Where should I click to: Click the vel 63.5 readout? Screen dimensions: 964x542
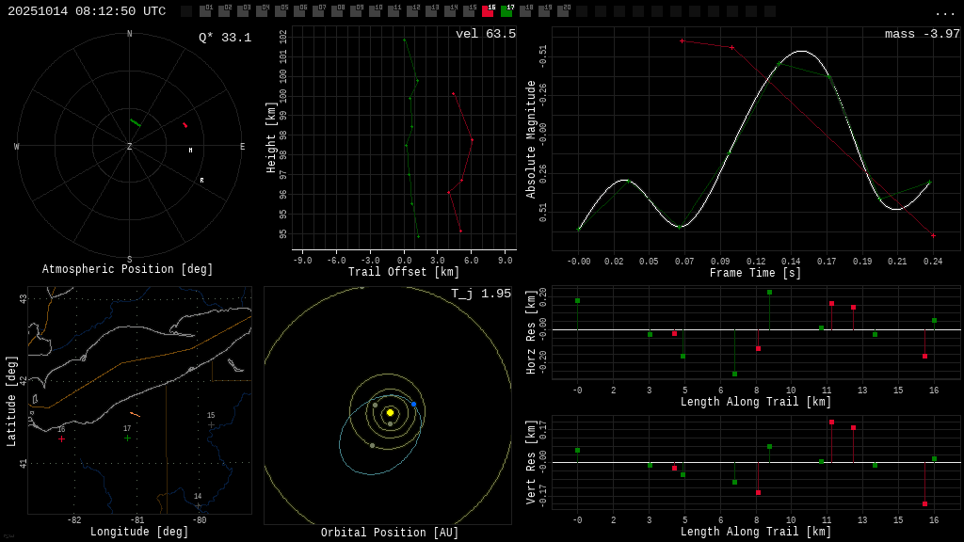485,34
